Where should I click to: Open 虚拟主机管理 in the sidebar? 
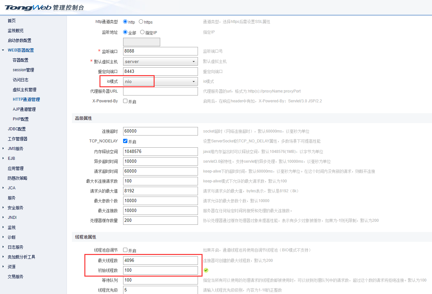pyautogui.click(x=25, y=90)
